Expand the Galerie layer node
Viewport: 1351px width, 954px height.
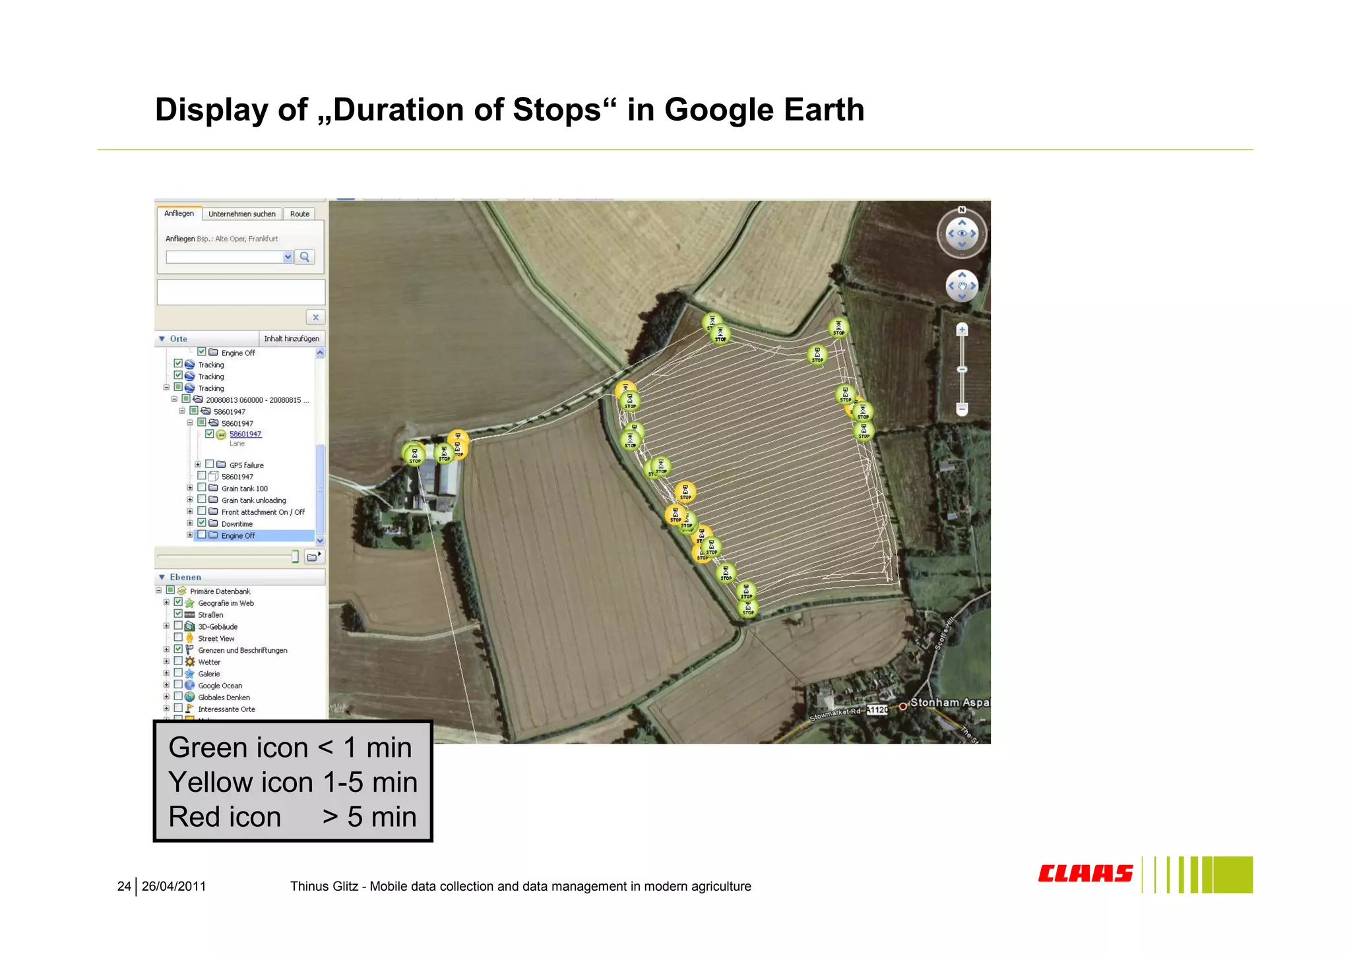(166, 673)
